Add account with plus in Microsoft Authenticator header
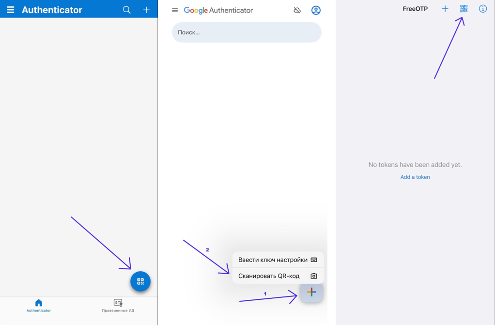Screen dimensions: 495x325 click(x=146, y=10)
